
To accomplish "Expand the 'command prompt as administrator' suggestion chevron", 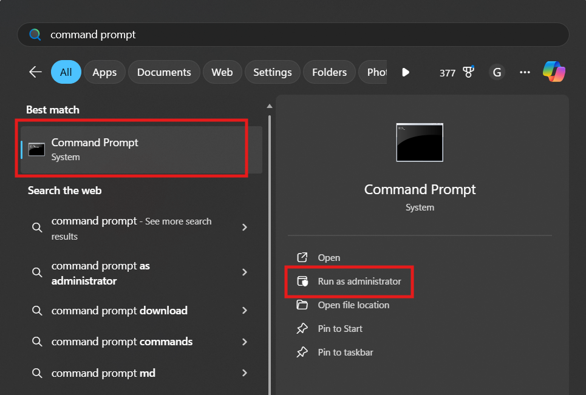I will pyautogui.click(x=245, y=272).
